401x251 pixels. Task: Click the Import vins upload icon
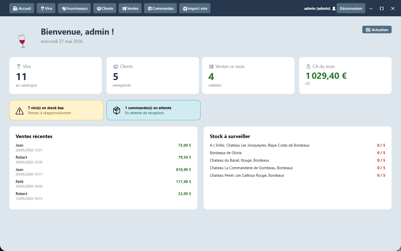tap(185, 9)
